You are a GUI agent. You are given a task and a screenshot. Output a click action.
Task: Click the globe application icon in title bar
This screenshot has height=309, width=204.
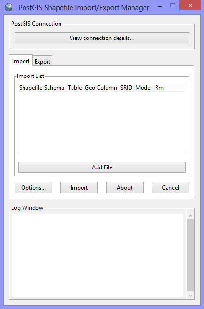(x=9, y=7)
